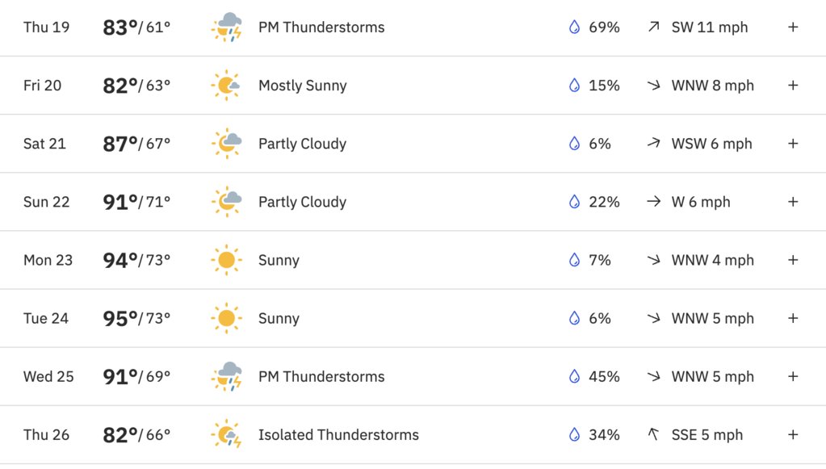Select the Mon 23 day label
This screenshot has height=469, width=826.
pos(48,260)
